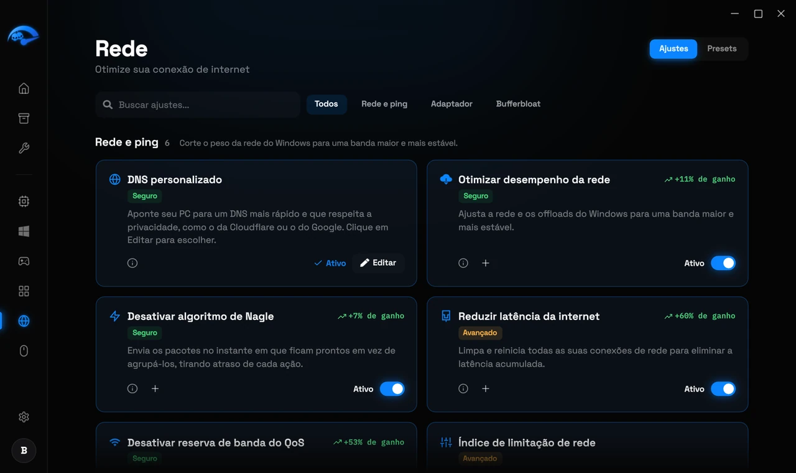The width and height of the screenshot is (796, 473).
Task: Toggle Otimizar desempenho da rede switch
Action: tap(723, 263)
